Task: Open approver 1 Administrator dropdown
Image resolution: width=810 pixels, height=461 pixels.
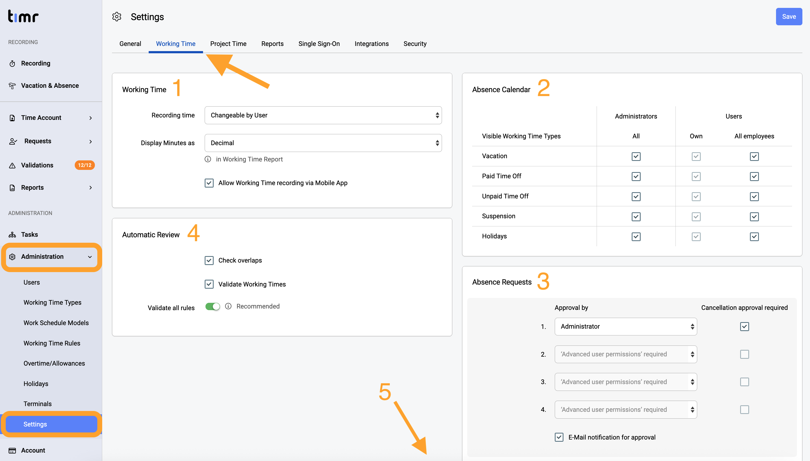Action: tap(625, 326)
